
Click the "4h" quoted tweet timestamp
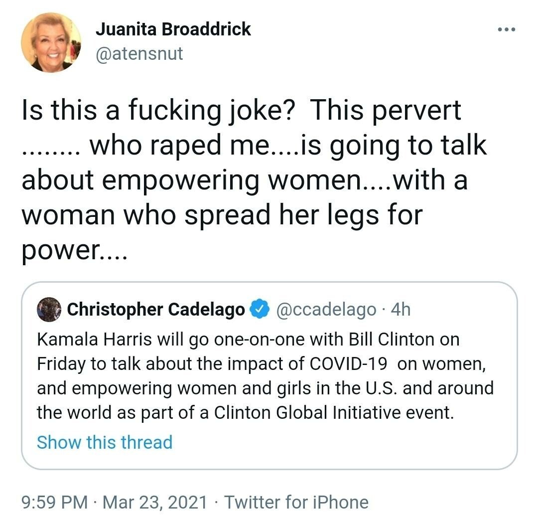pyautogui.click(x=401, y=310)
